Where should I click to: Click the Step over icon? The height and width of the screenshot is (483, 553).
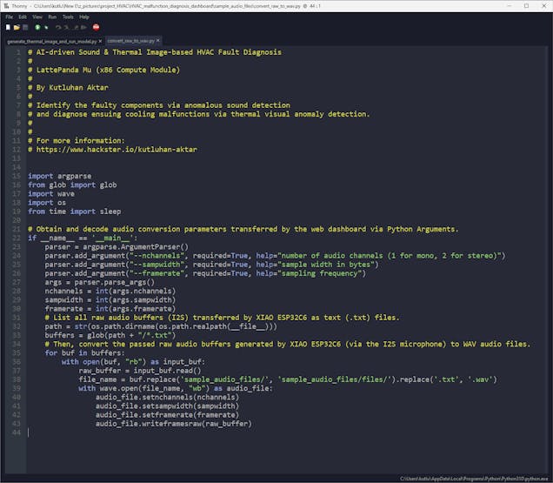pos(57,27)
